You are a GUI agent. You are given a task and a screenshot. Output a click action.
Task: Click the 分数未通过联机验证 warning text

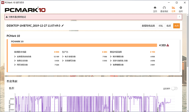coord(17,17)
